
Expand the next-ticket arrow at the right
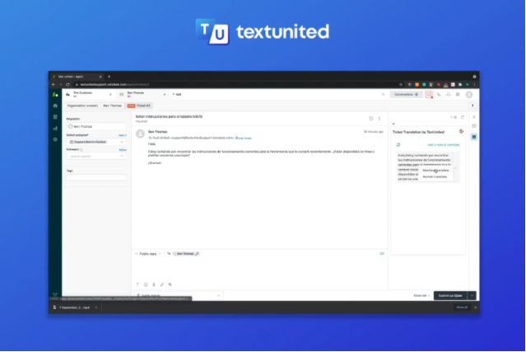point(472,106)
